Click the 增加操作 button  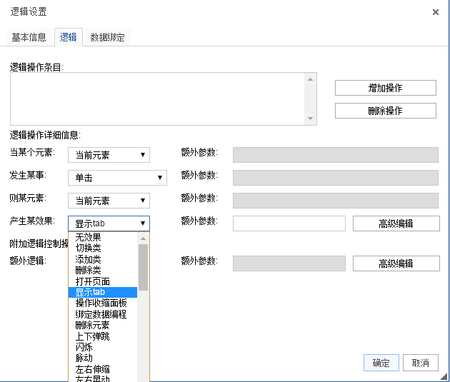click(x=386, y=88)
